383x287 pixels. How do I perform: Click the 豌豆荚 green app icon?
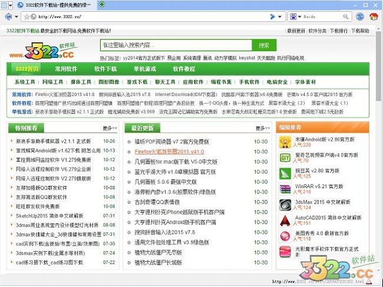(x=285, y=173)
